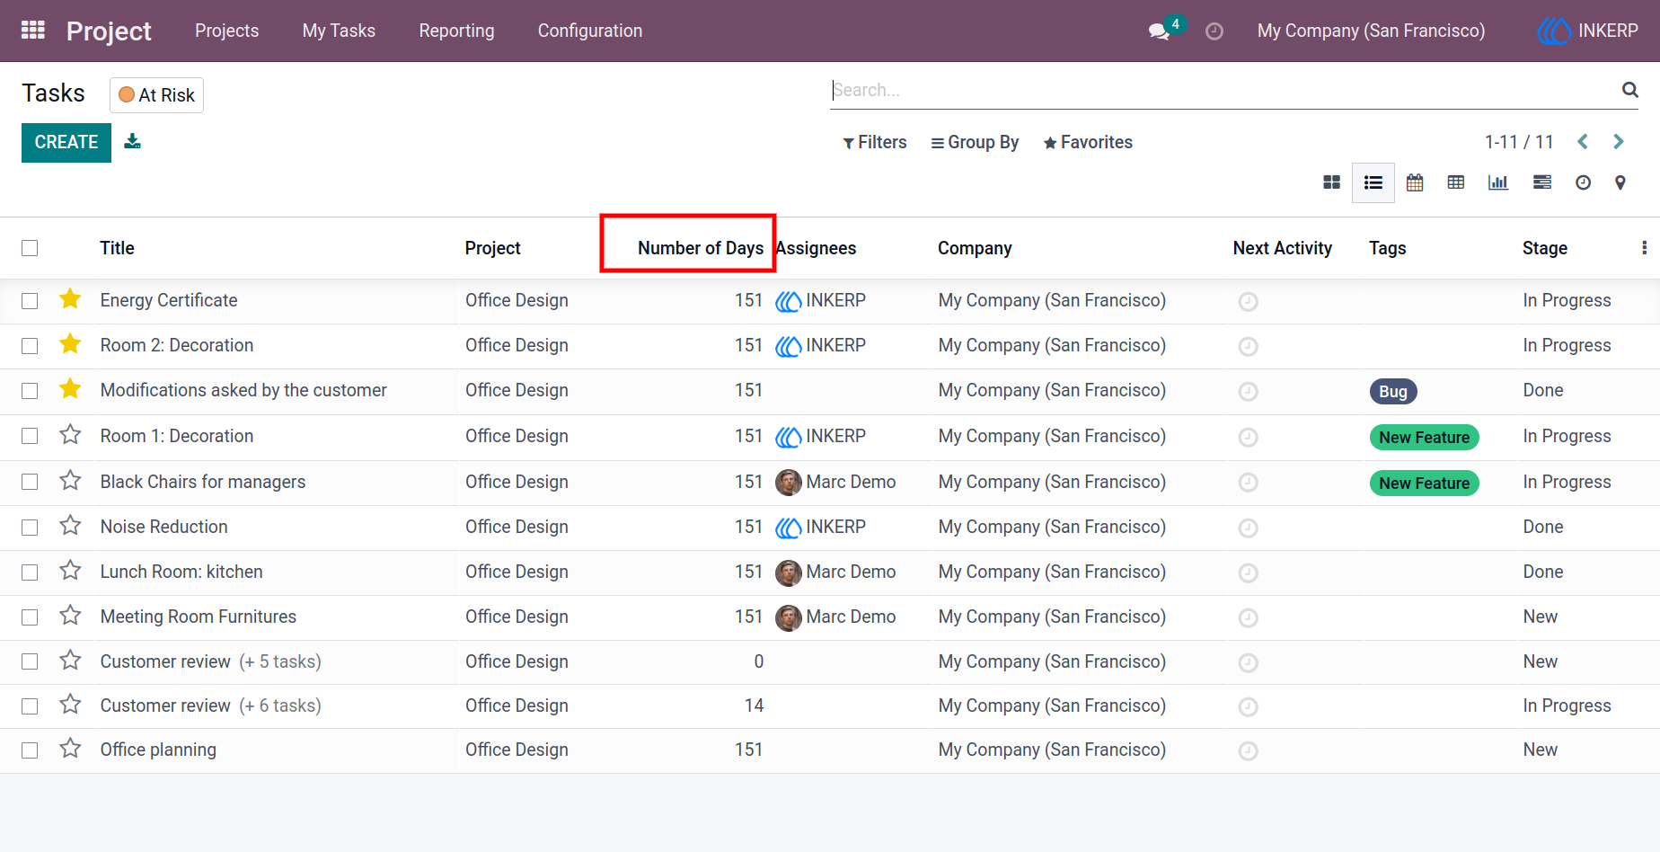Open the INKERP user menu

coord(1588,31)
